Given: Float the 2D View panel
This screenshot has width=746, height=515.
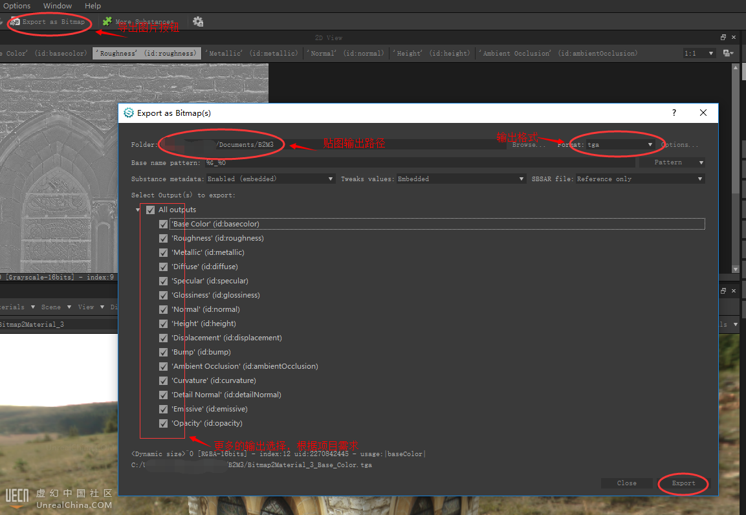Looking at the screenshot, I should 723,38.
